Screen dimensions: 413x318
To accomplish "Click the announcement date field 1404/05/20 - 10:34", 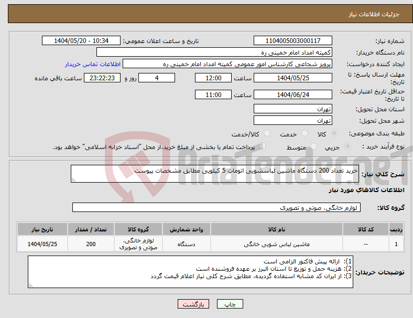I will [x=81, y=41].
